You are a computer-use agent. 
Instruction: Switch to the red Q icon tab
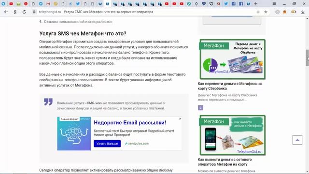[x=219, y=3]
